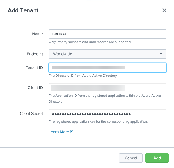174x168 pixels.
Task: Click the Client ID field label
Action: [x=35, y=88]
